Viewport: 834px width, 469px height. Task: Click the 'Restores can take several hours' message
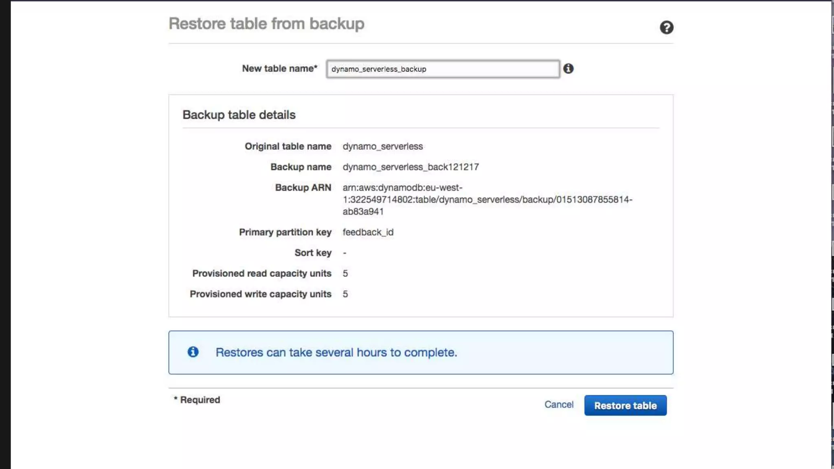pyautogui.click(x=336, y=352)
